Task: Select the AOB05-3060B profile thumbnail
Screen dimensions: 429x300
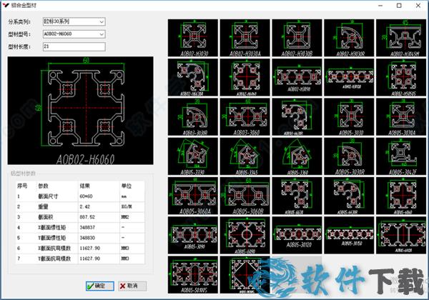Action: point(245,196)
